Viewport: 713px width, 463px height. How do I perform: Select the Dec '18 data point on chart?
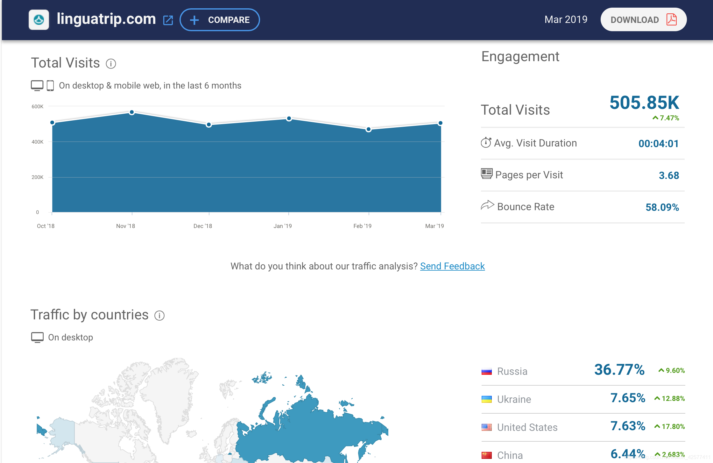point(209,125)
